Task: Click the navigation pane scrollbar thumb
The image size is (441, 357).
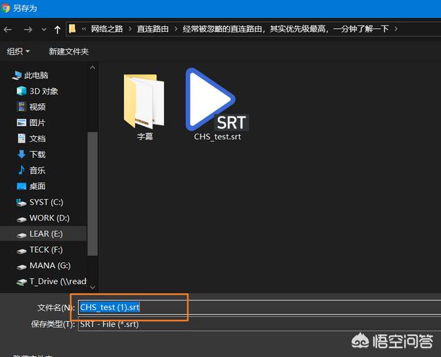Action: (92, 194)
